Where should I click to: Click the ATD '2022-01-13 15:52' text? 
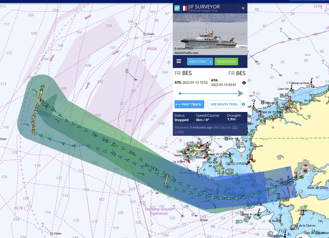[x=195, y=82]
